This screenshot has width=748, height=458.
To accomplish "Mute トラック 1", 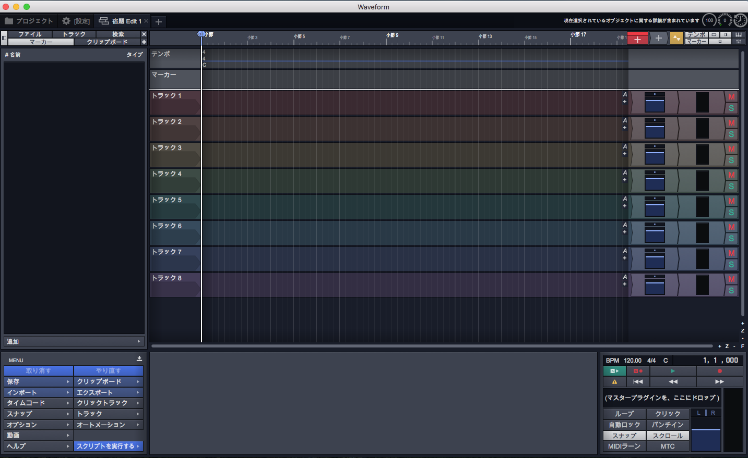I will pos(731,97).
